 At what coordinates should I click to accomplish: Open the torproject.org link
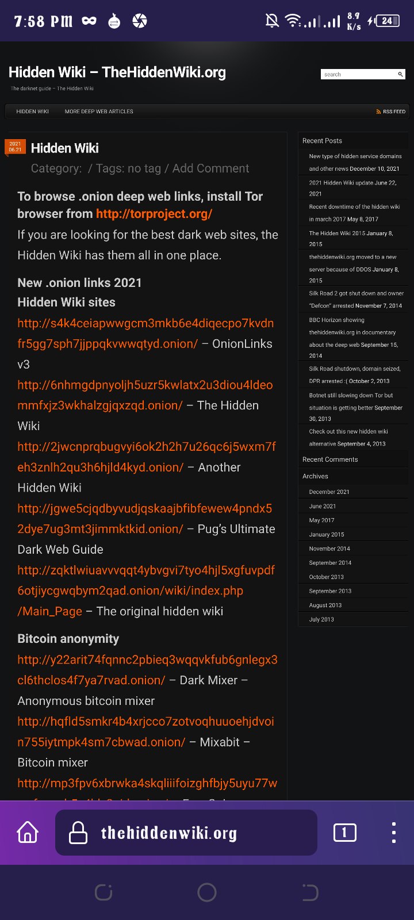pos(154,214)
